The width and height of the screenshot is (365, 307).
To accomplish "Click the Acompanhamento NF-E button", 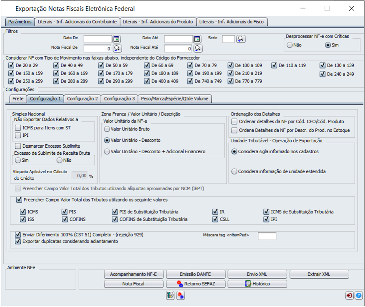I will click(134, 274).
